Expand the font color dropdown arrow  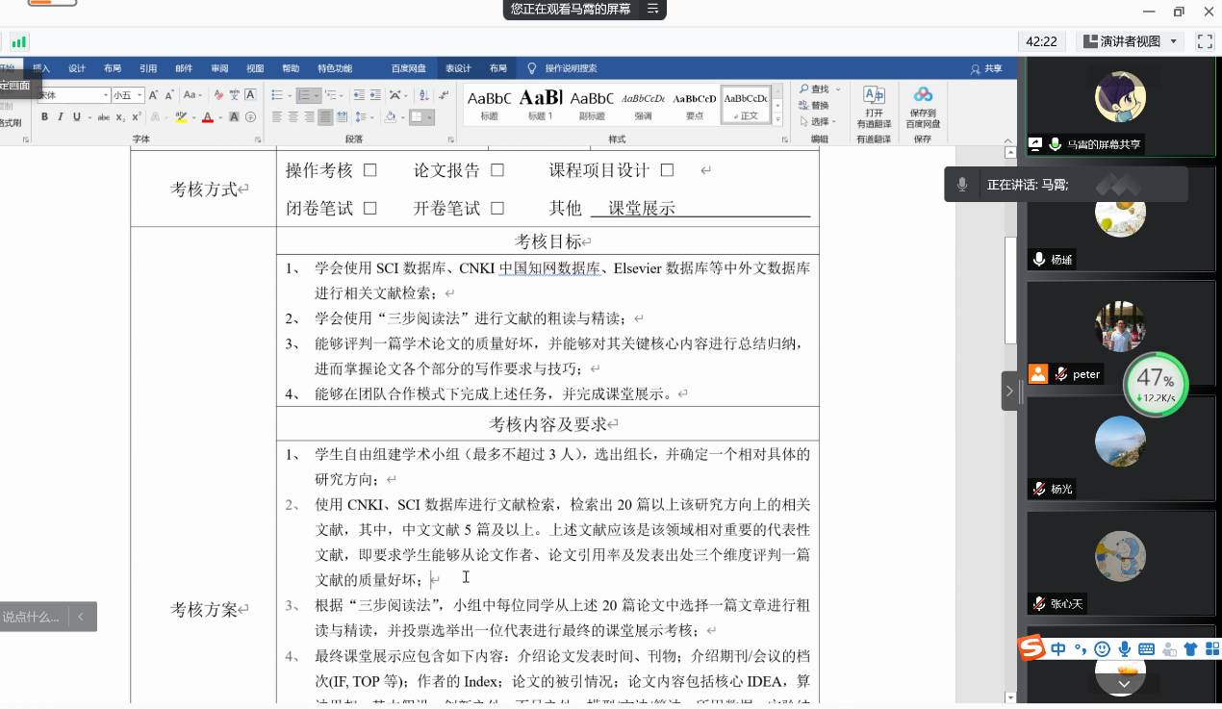(220, 117)
